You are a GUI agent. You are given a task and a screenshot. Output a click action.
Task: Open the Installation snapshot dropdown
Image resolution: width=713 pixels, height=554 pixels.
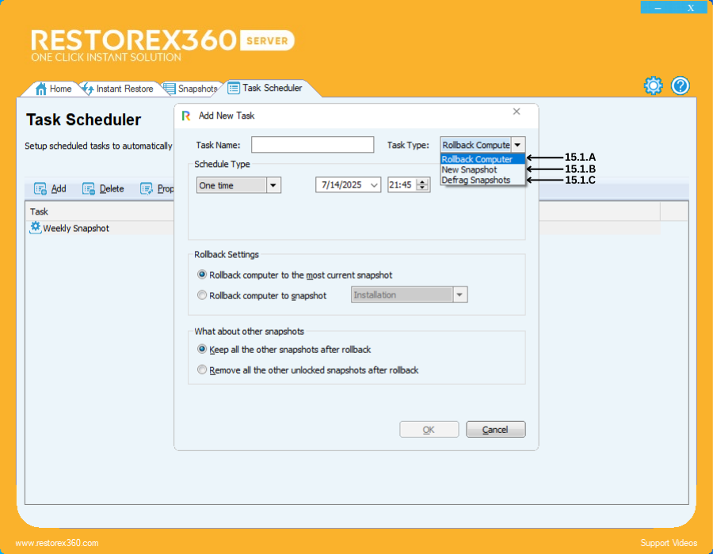459,294
